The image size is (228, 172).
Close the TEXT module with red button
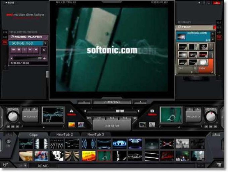tap(215, 27)
